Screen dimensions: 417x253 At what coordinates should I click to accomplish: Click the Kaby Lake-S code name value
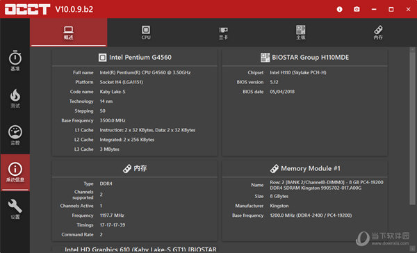[x=113, y=92]
